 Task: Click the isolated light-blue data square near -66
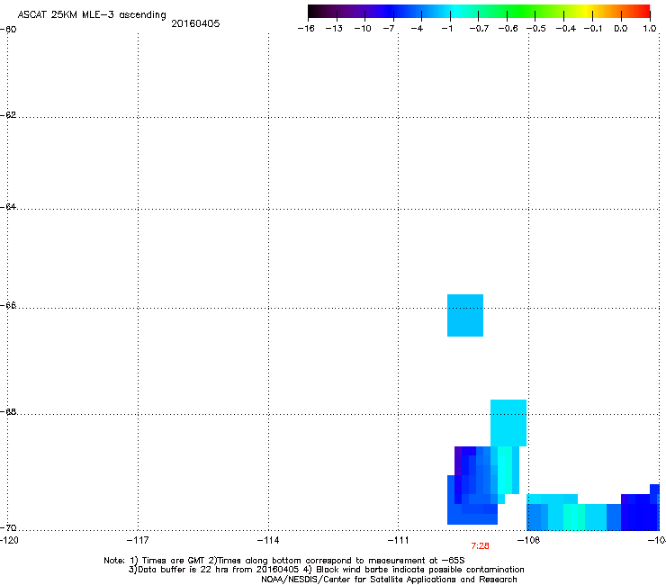click(465, 315)
